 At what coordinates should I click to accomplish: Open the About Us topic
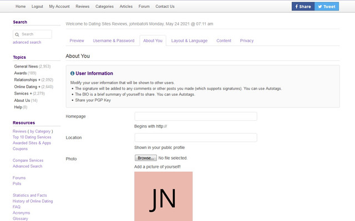[22, 100]
